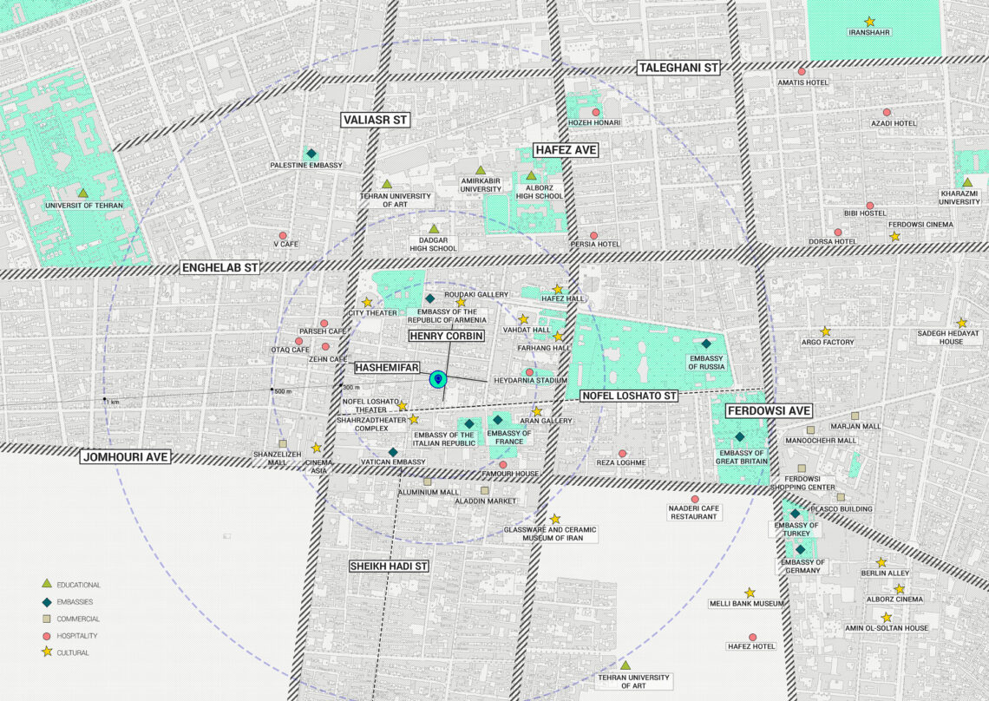
Task: Select the Glassware and Ceramic Museum star
Action: pos(554,519)
